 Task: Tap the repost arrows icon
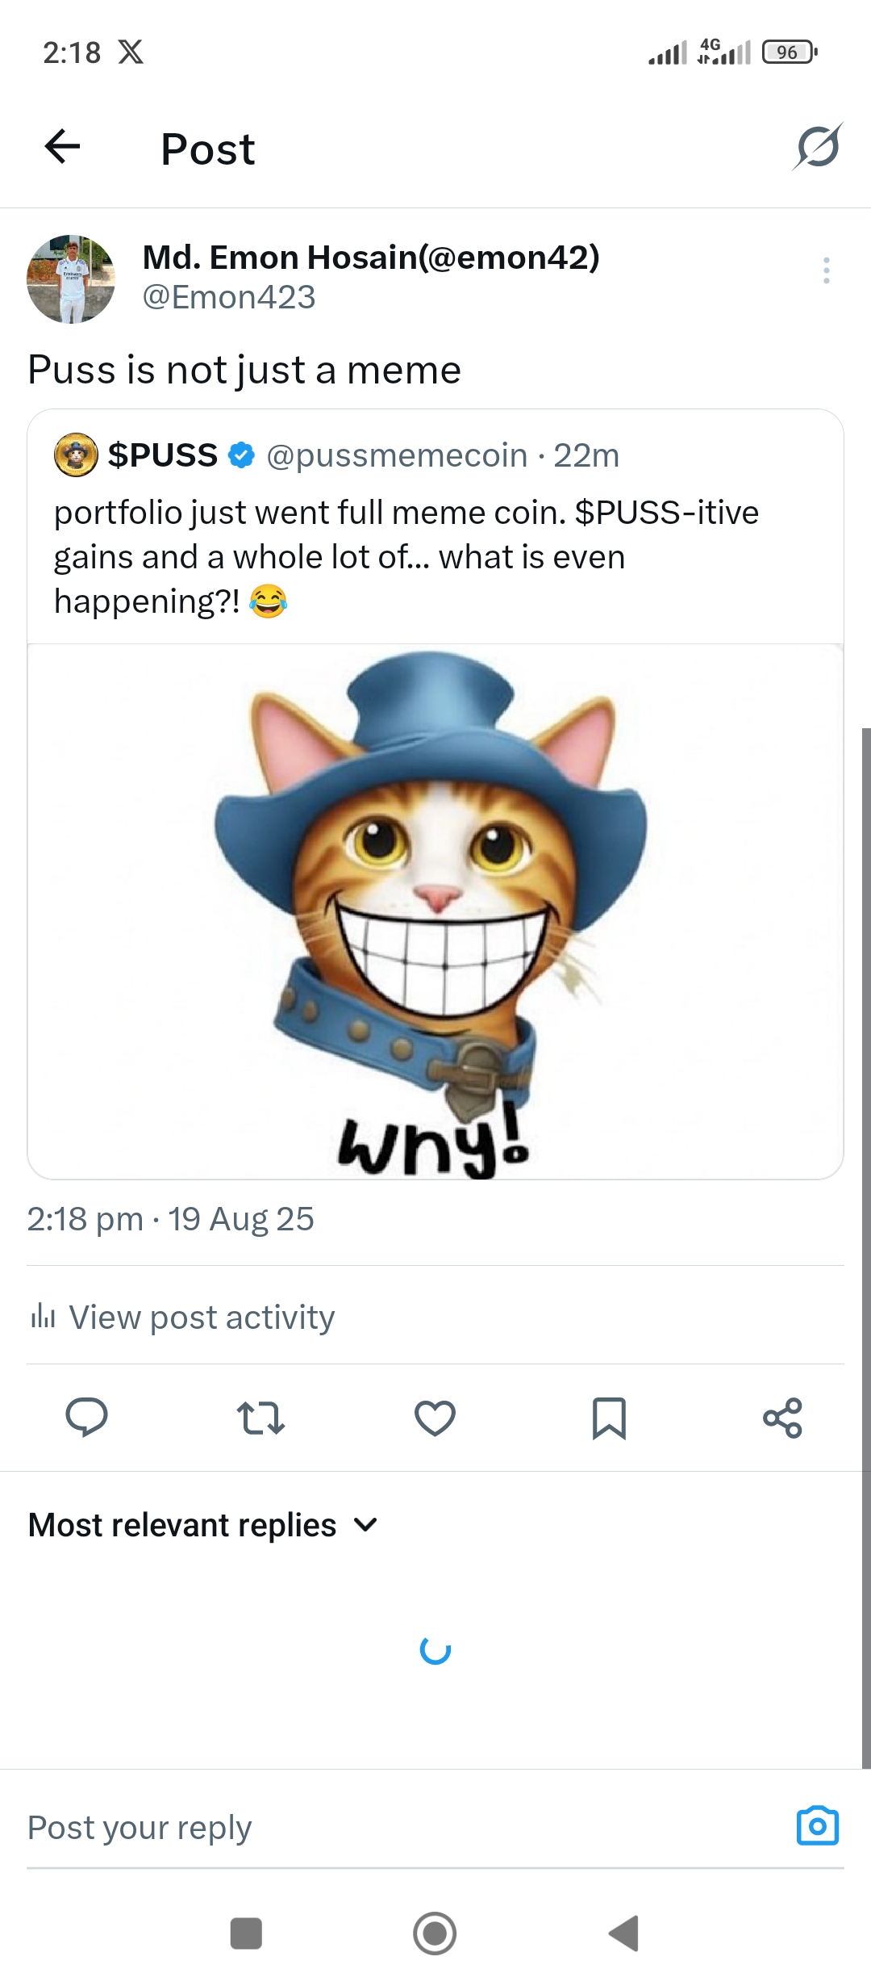(x=260, y=1418)
